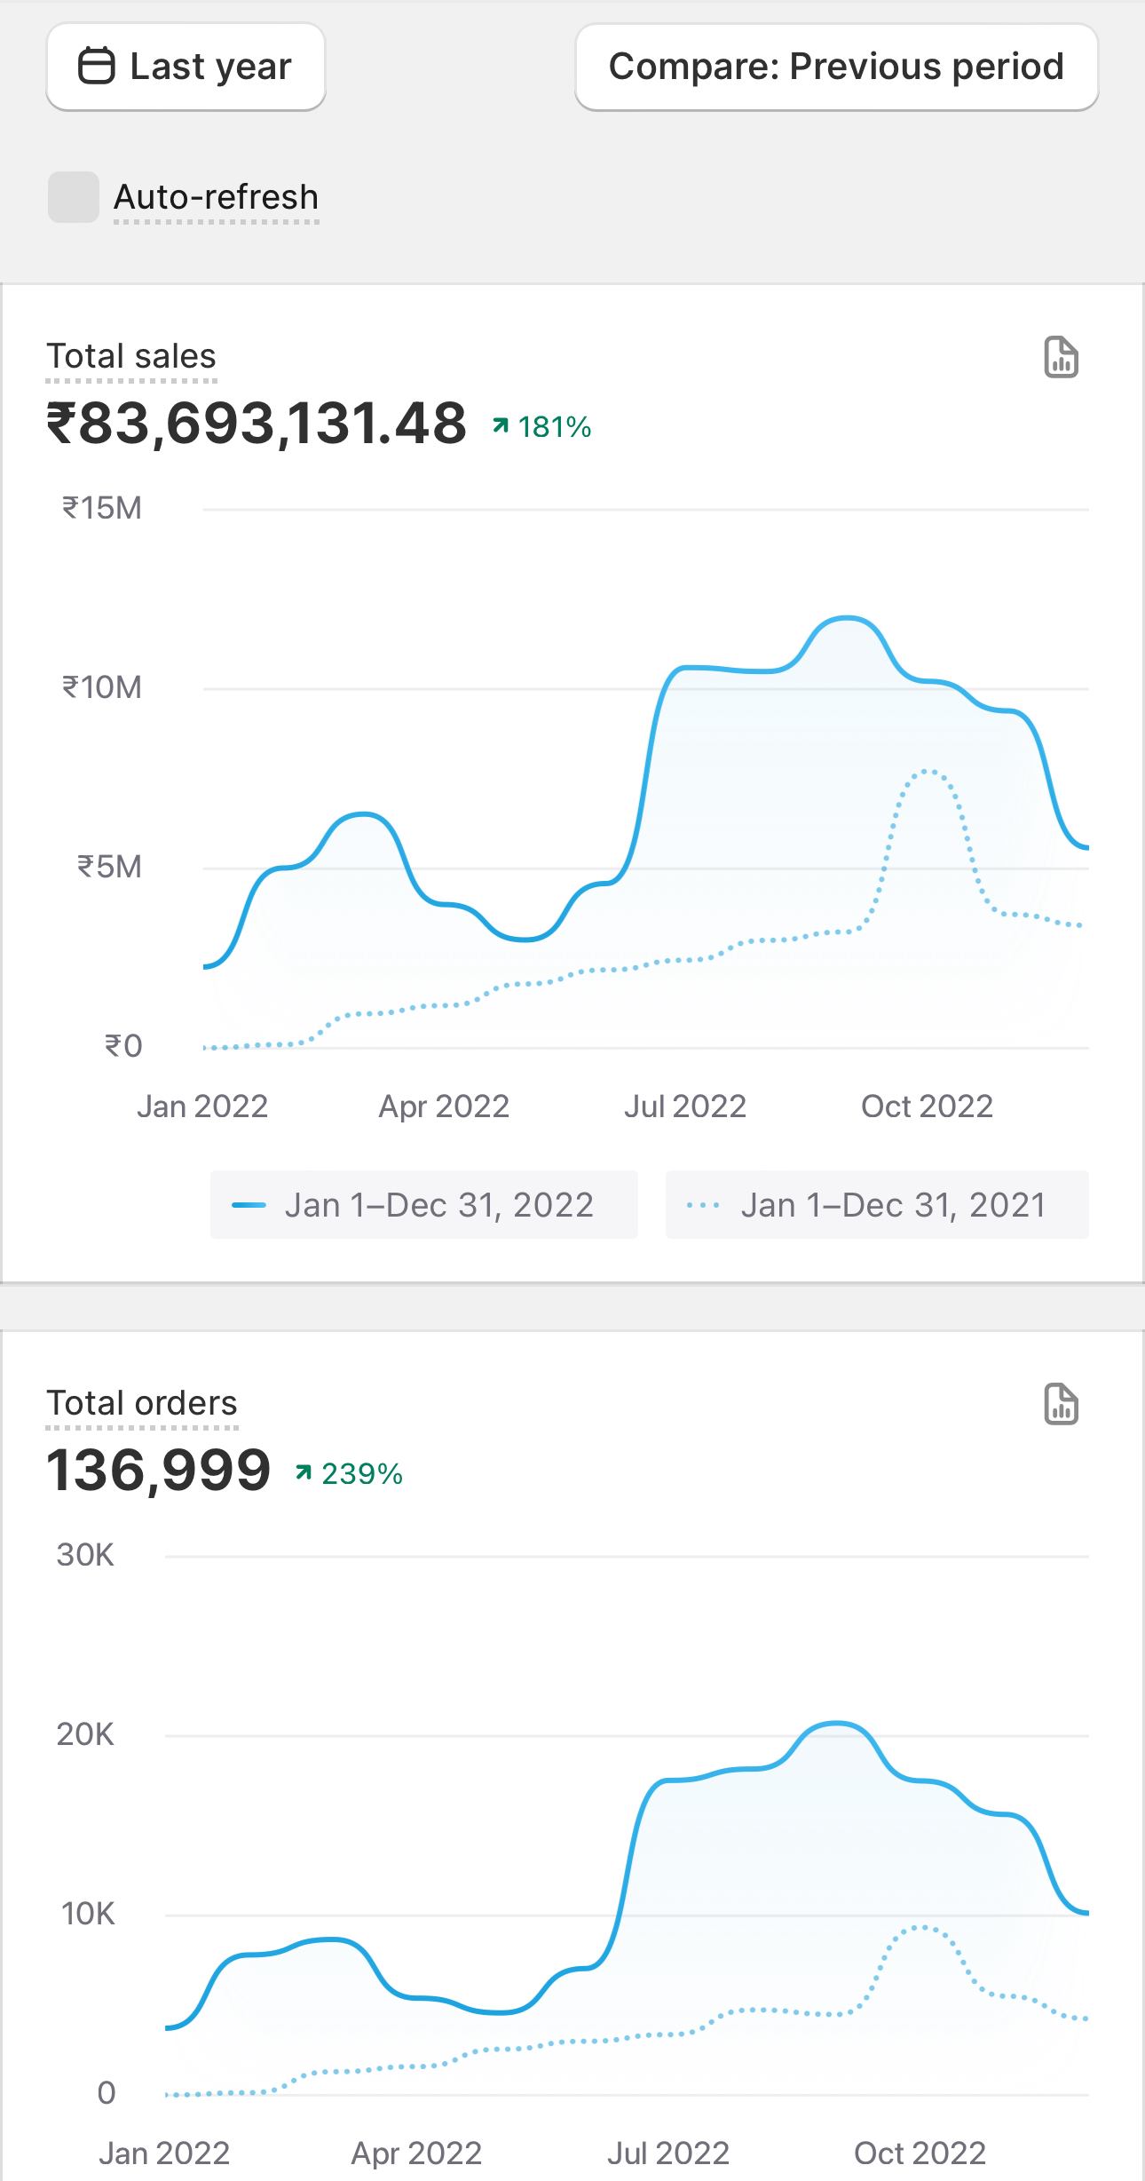Click the ₹83,693,131.48 total sales figure
The height and width of the screenshot is (2181, 1145).
[x=257, y=424]
